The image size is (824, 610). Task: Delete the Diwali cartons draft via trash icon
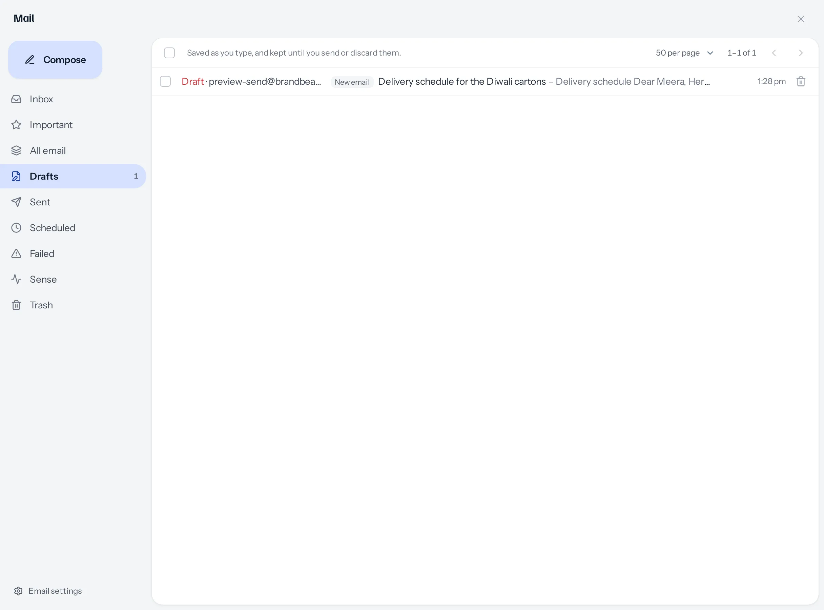[x=801, y=81]
